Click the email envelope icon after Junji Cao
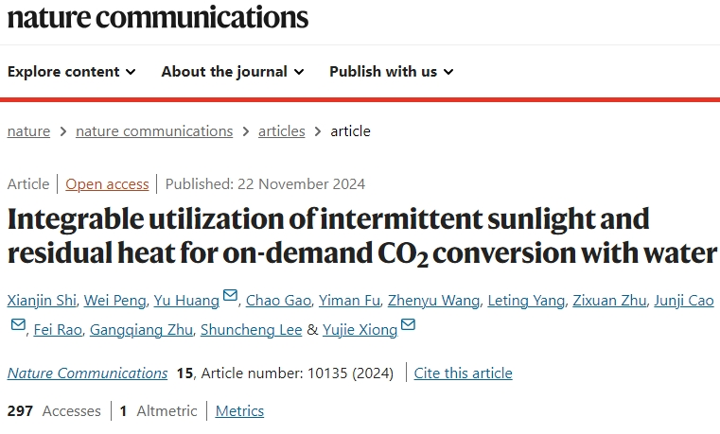The image size is (720, 434). (18, 325)
